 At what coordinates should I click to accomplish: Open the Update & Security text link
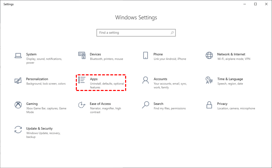pos(39,129)
